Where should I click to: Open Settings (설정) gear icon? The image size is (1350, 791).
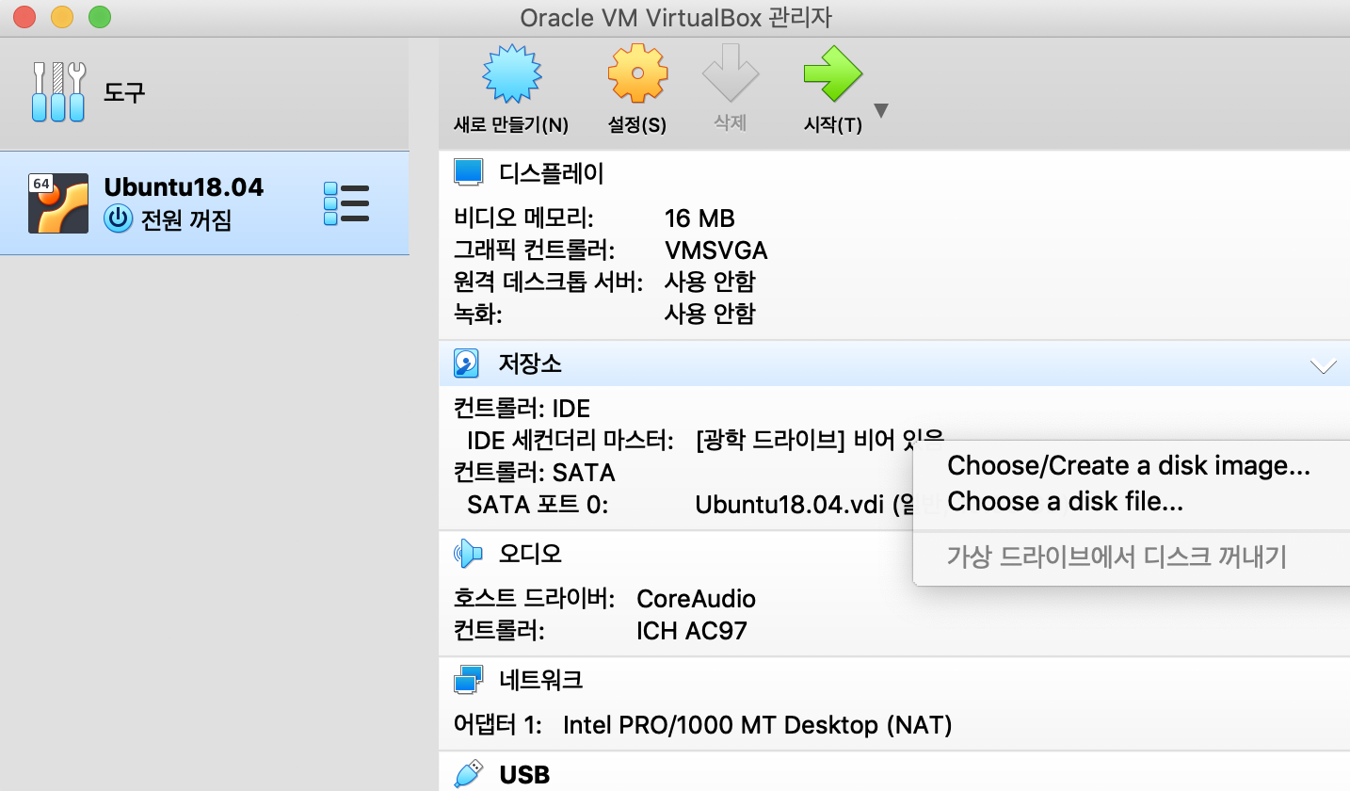pos(637,73)
